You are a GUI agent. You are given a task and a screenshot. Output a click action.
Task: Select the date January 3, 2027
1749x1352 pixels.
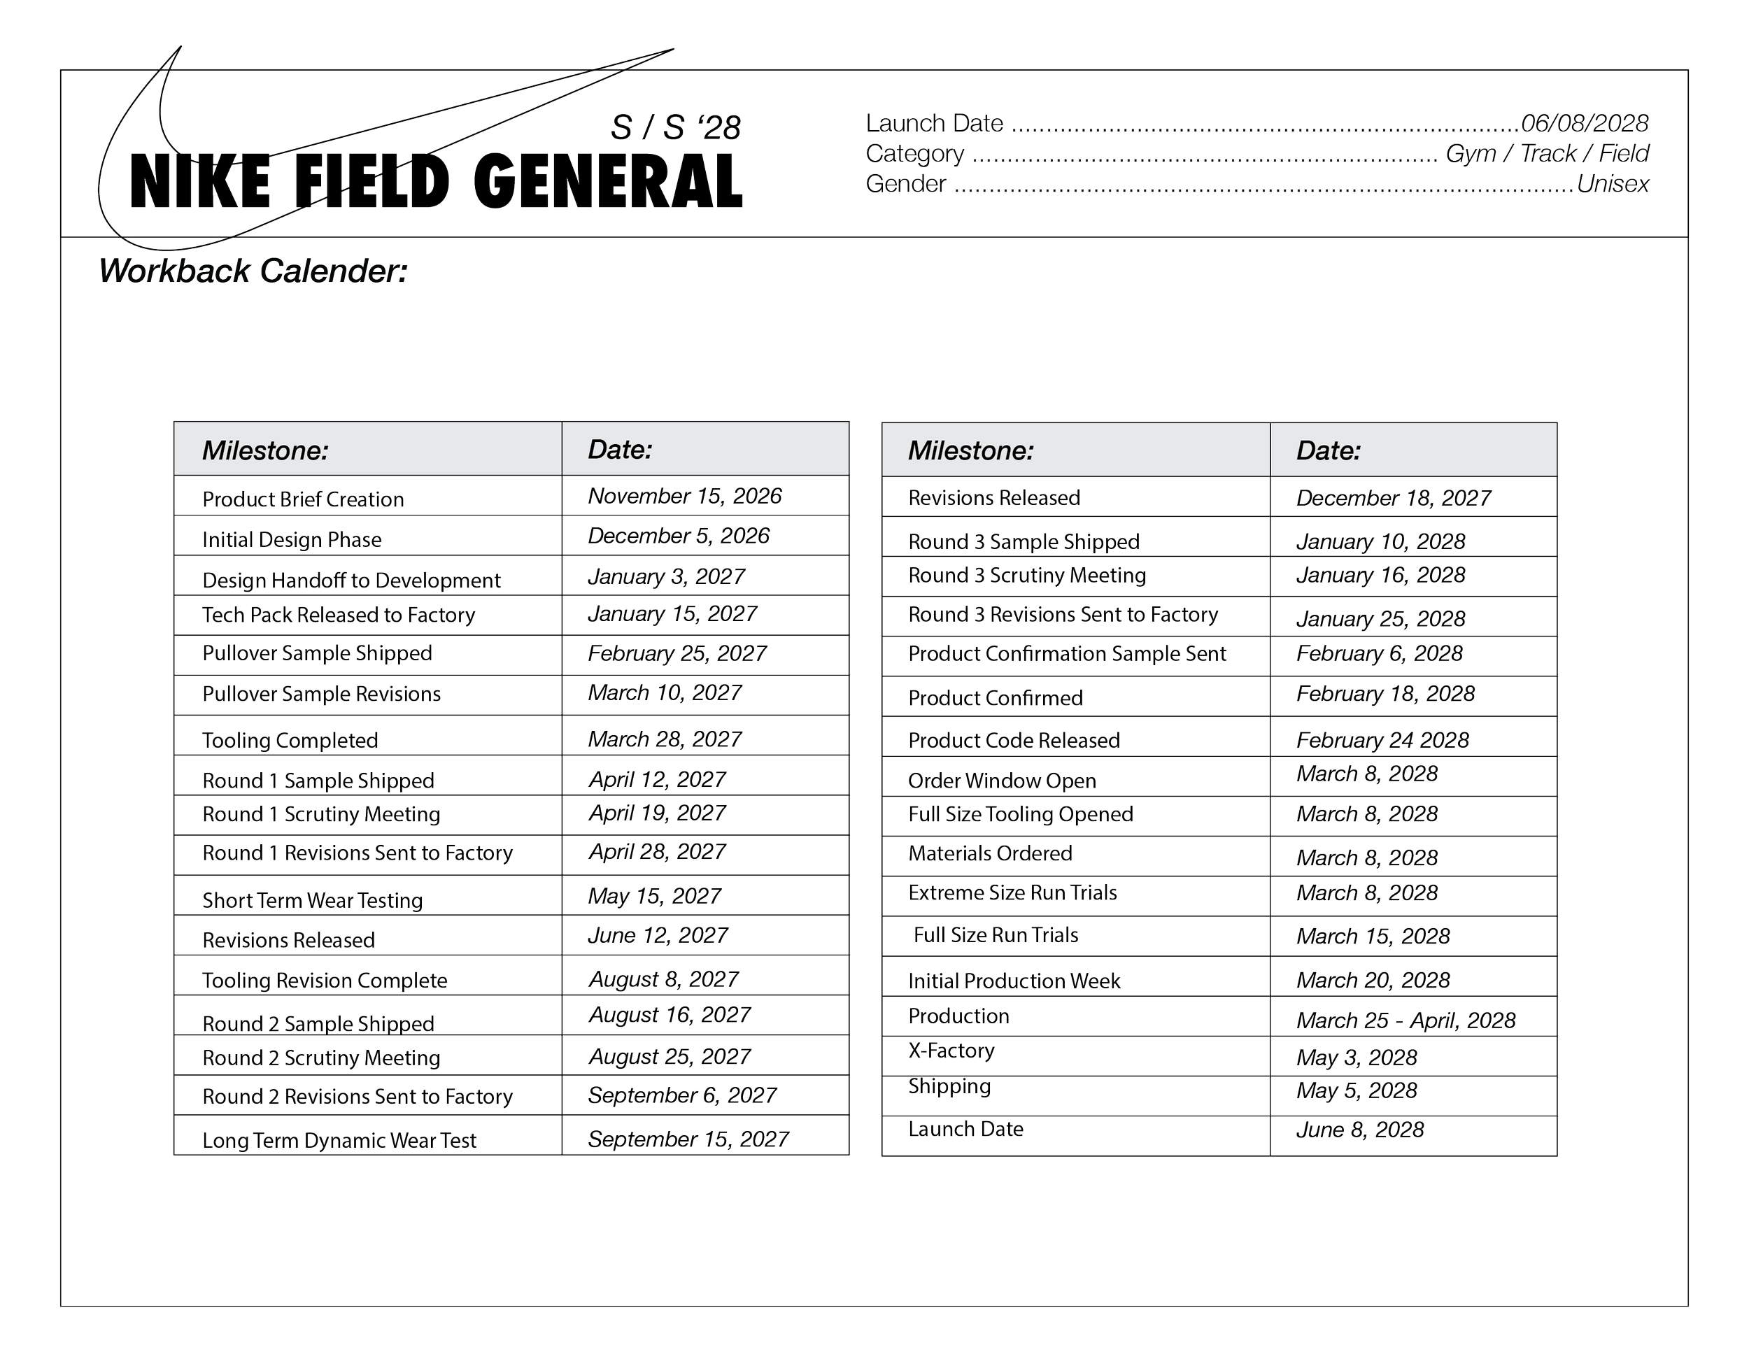tap(666, 576)
